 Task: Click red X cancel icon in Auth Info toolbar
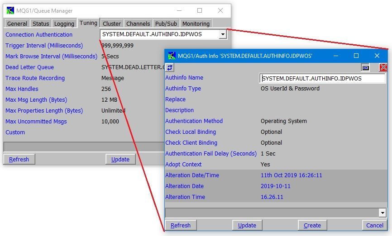click(383, 67)
